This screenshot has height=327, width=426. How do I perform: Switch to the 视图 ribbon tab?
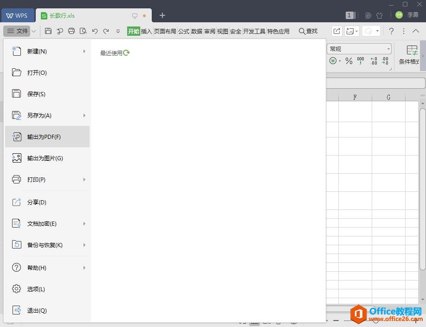(x=222, y=31)
